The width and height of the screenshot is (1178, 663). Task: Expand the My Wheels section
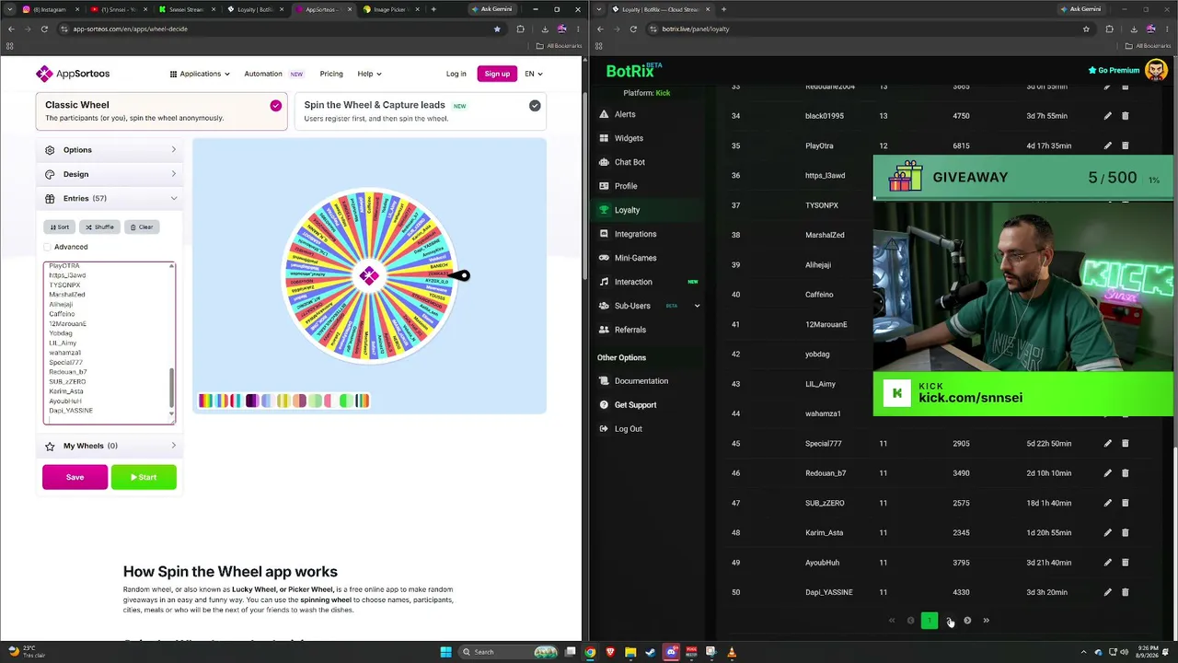tap(110, 446)
